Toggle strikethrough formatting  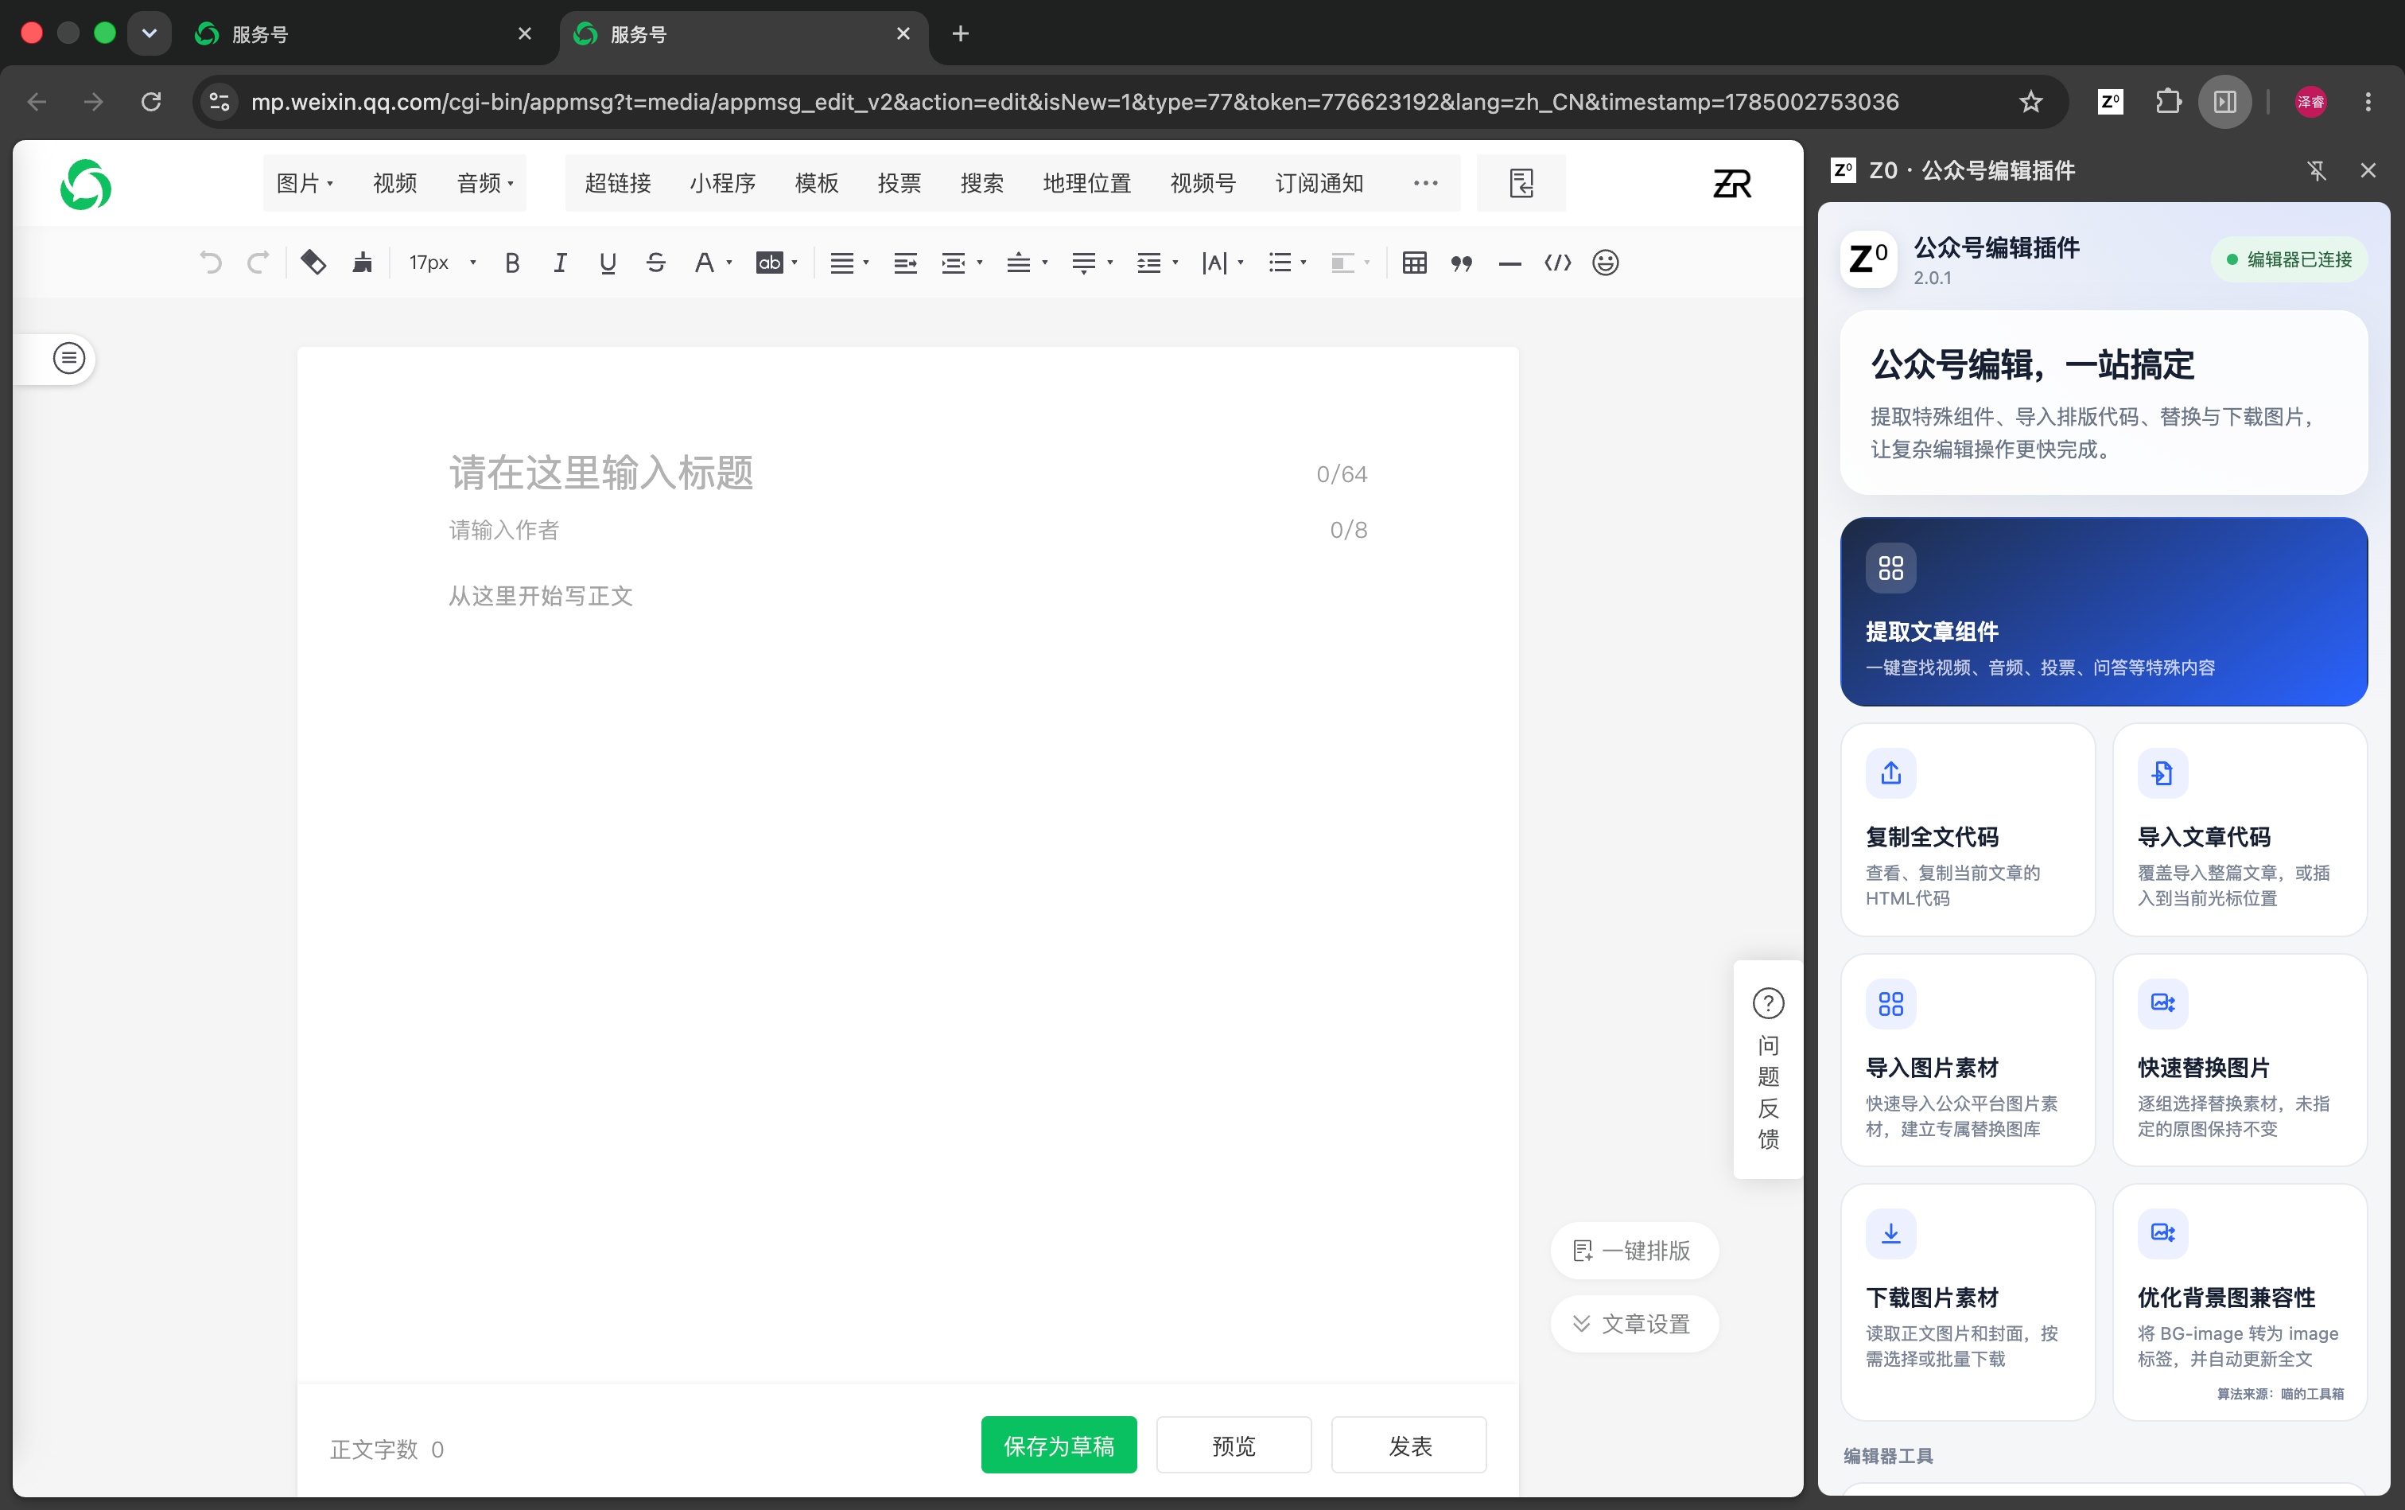[656, 263]
